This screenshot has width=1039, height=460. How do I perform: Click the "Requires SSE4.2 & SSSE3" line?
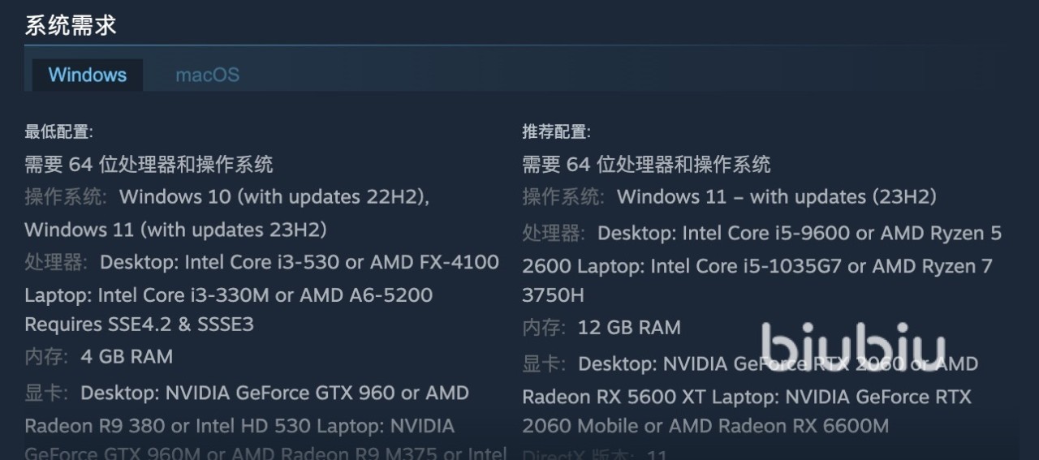pyautogui.click(x=139, y=325)
